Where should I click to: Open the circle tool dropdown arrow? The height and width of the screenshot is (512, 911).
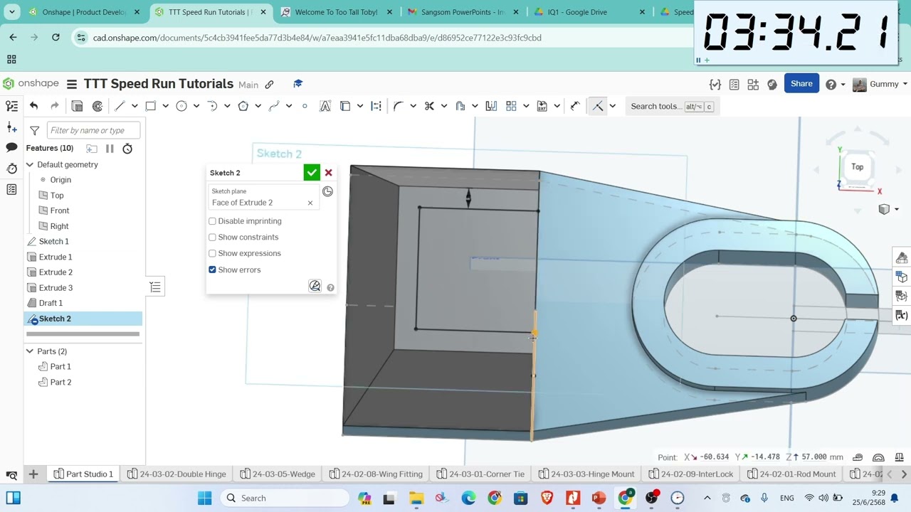pyautogui.click(x=196, y=106)
